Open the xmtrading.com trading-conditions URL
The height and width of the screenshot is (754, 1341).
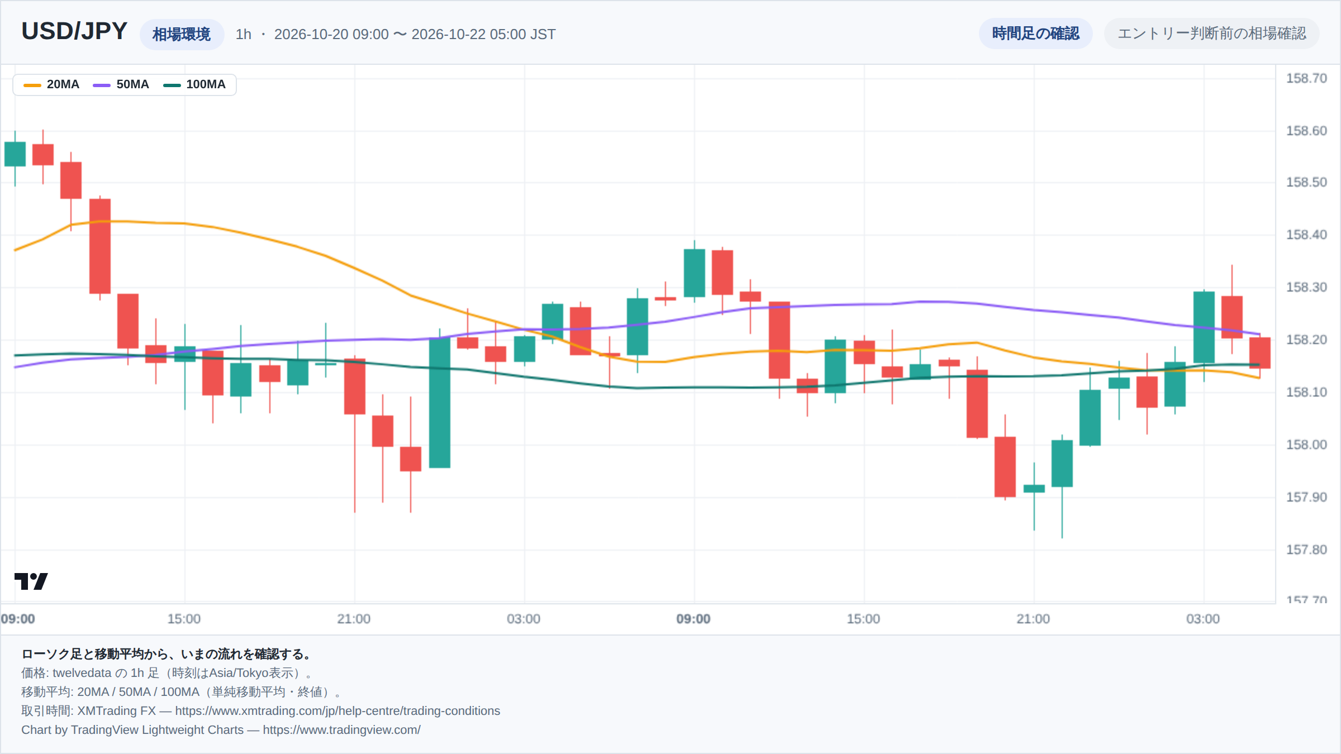pos(337,711)
